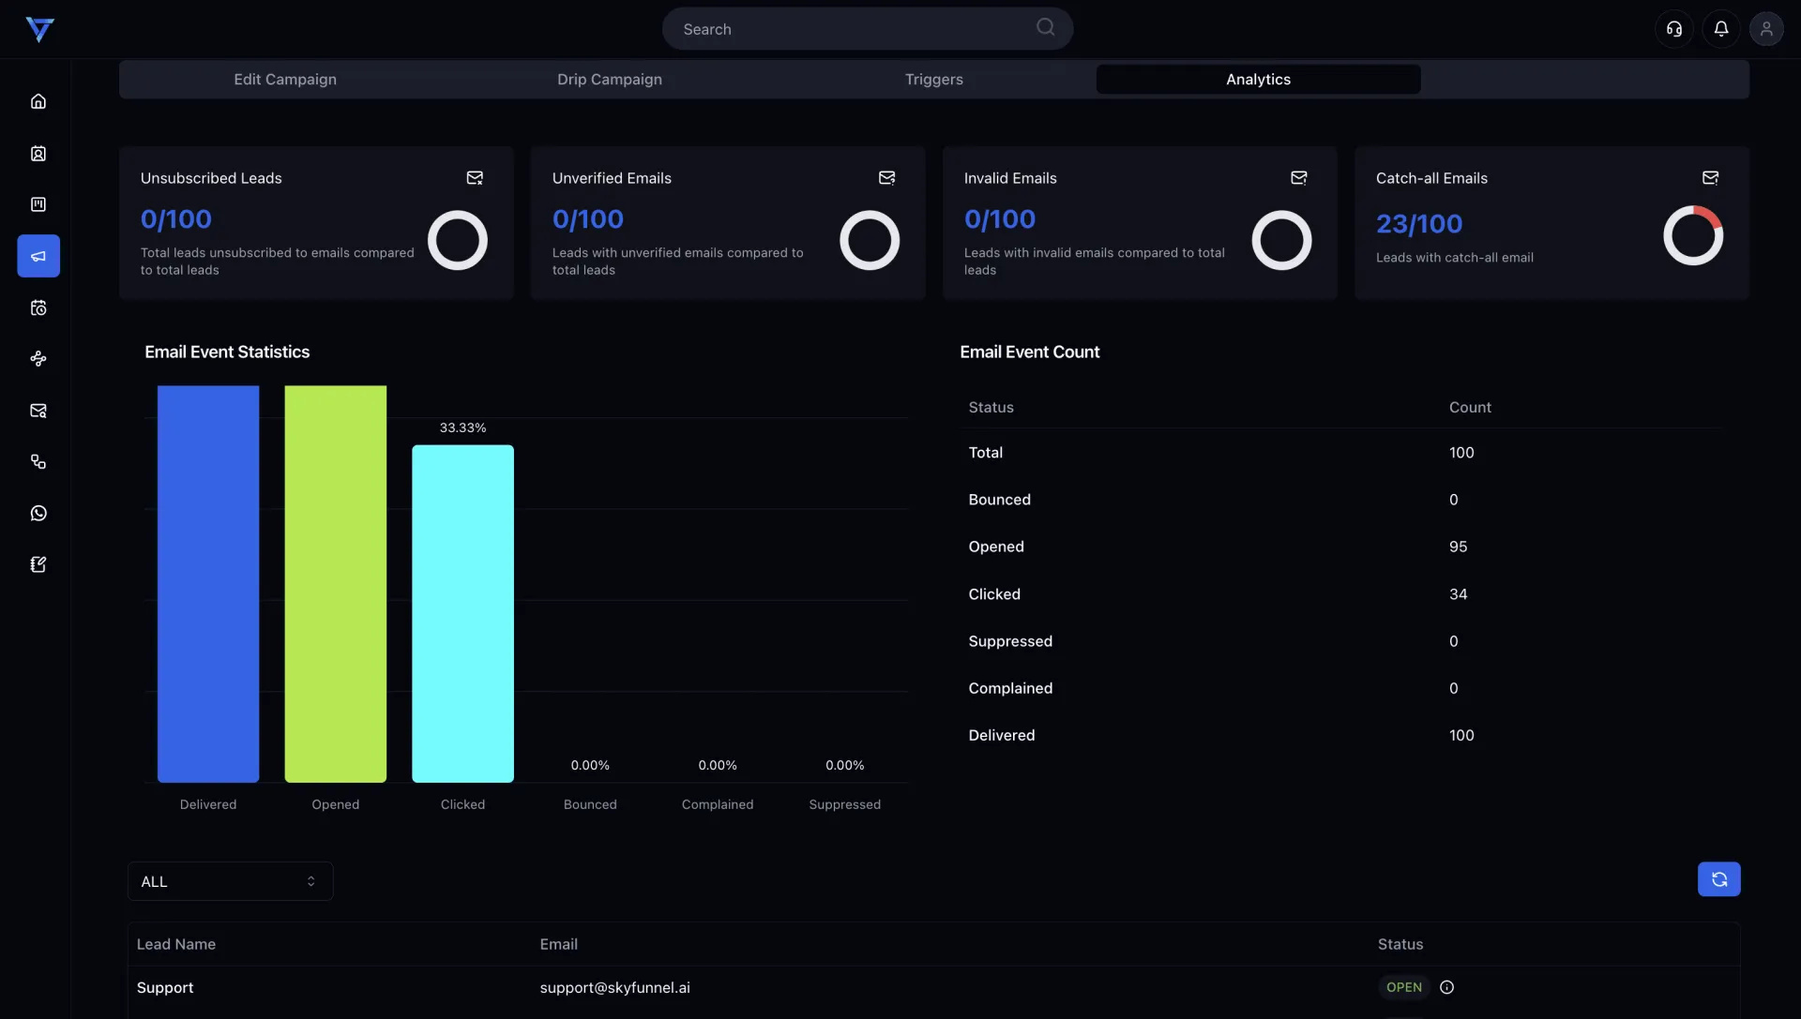Click the info icon beside OPEN status
The height and width of the screenshot is (1019, 1801).
click(1446, 987)
